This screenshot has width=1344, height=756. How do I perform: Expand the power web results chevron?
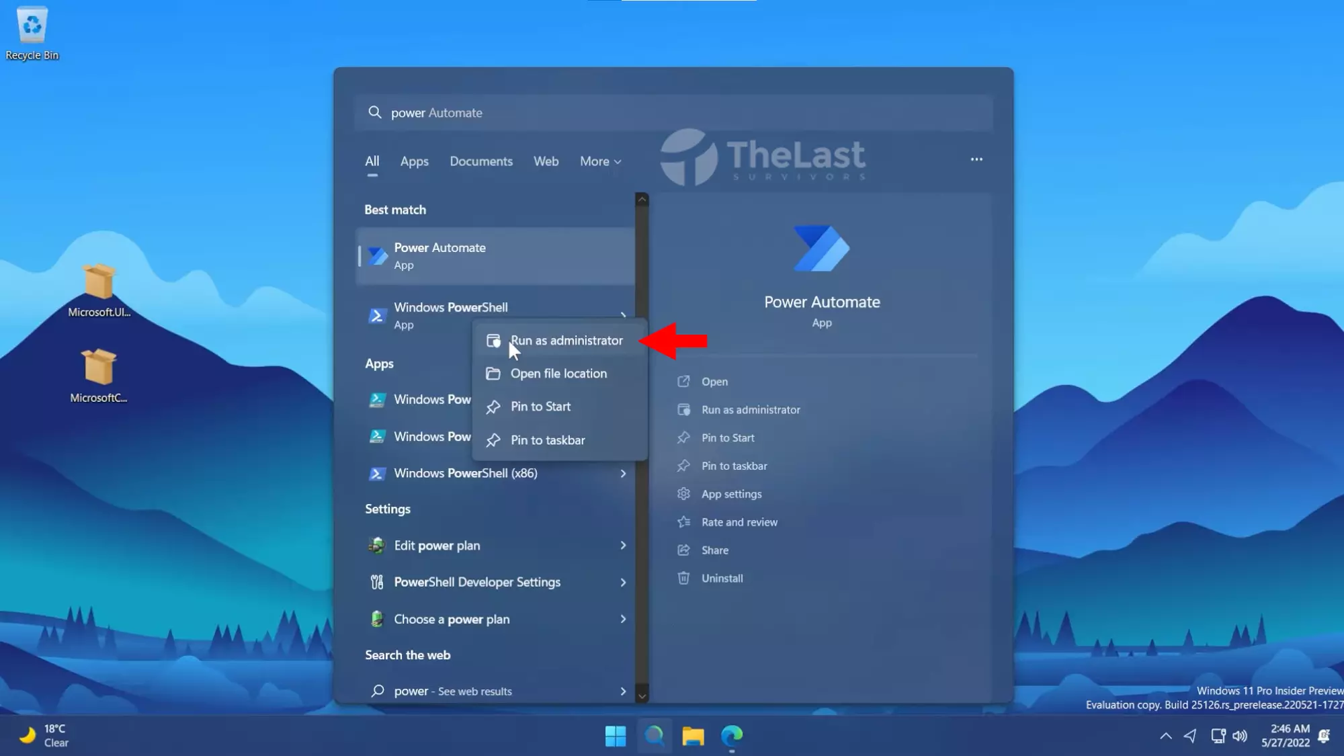click(623, 691)
